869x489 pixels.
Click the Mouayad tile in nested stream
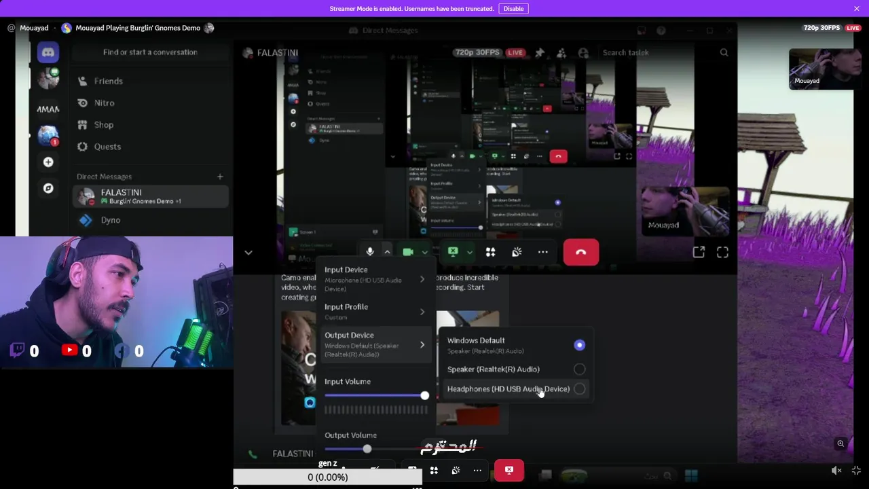coord(685,211)
